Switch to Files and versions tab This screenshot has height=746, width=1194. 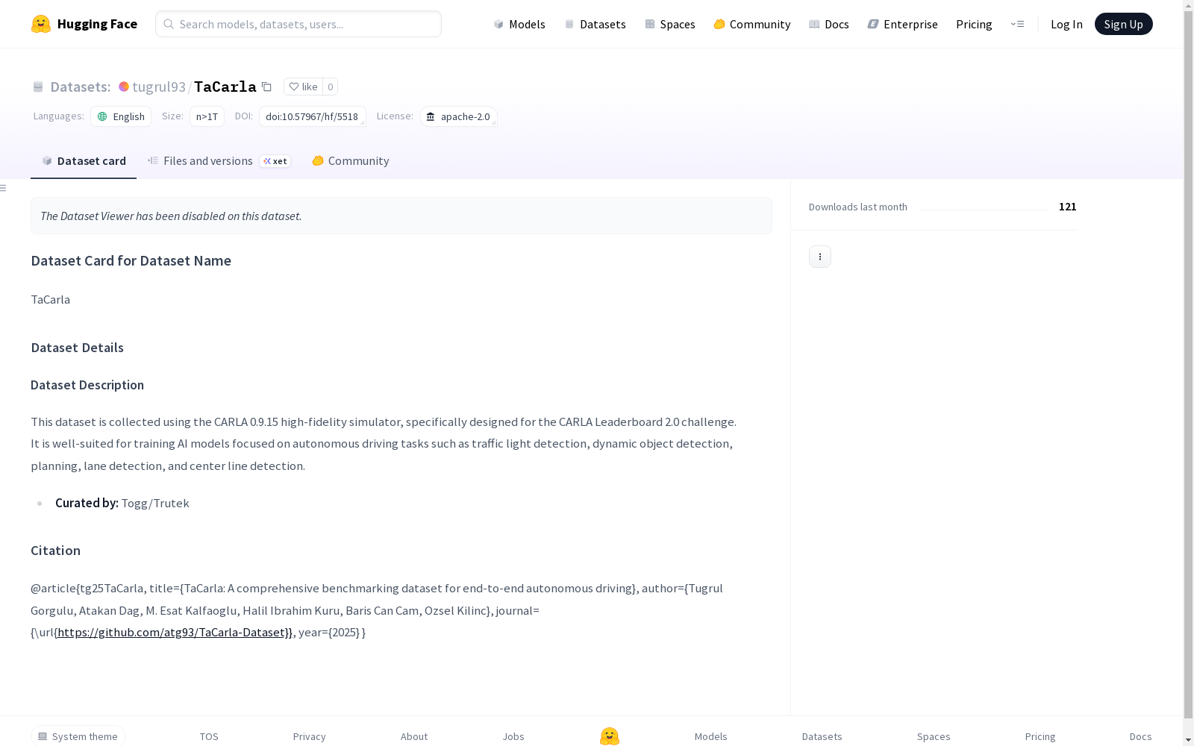219,161
